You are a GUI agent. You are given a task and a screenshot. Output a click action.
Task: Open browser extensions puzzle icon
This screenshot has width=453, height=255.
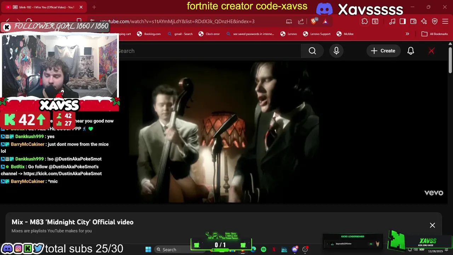[365, 21]
